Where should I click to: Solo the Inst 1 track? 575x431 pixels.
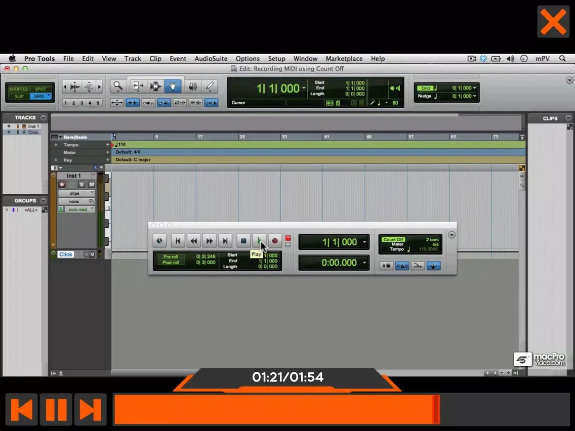[81, 184]
